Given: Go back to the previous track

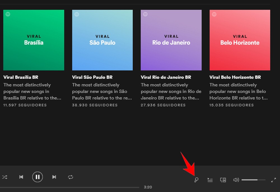Looking at the screenshot, I should [21, 177].
